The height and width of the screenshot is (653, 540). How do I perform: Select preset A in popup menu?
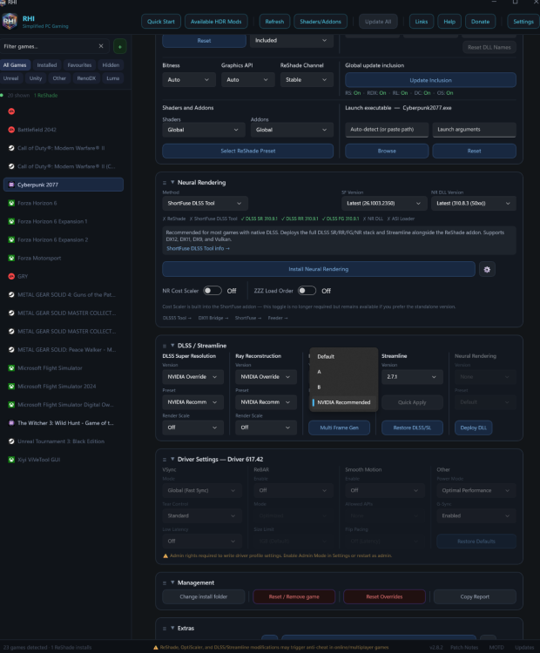(344, 372)
